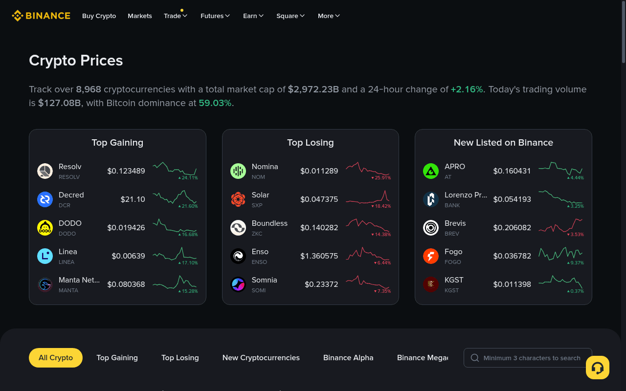Screen dimensions: 626x391
Task: Expand the Trade menu
Action: click(x=176, y=16)
